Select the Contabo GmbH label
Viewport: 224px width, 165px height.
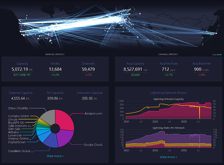tap(18, 116)
